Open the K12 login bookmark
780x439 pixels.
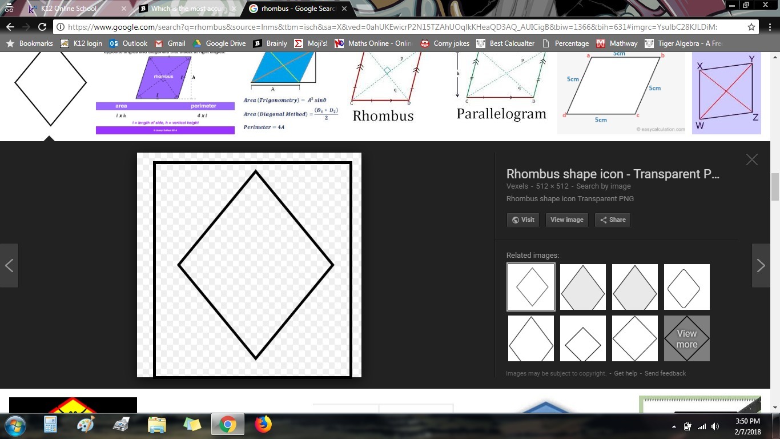click(81, 43)
